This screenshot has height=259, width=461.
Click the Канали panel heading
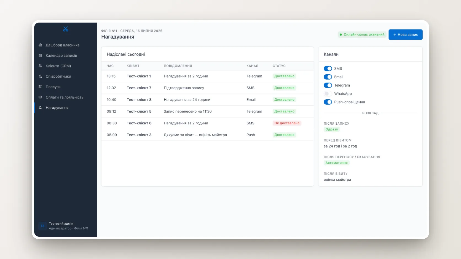tap(331, 54)
